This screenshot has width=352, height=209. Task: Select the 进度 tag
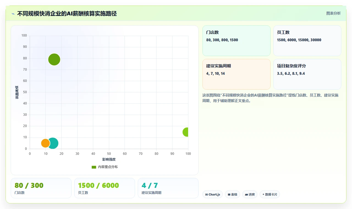[250, 194]
